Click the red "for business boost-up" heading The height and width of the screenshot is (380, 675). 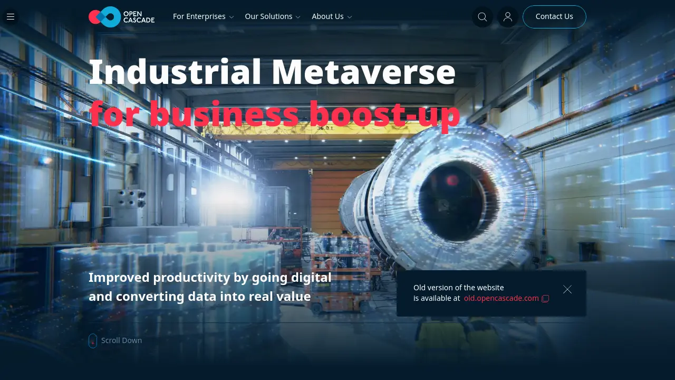(274, 115)
